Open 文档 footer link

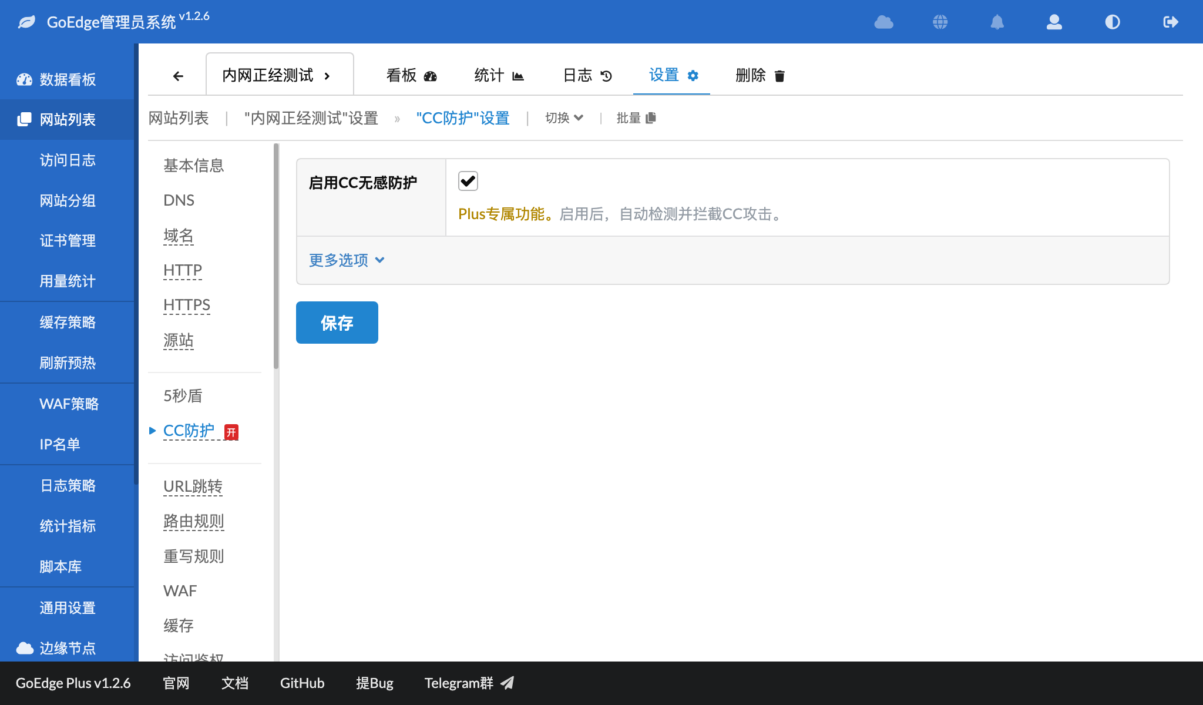(x=235, y=683)
